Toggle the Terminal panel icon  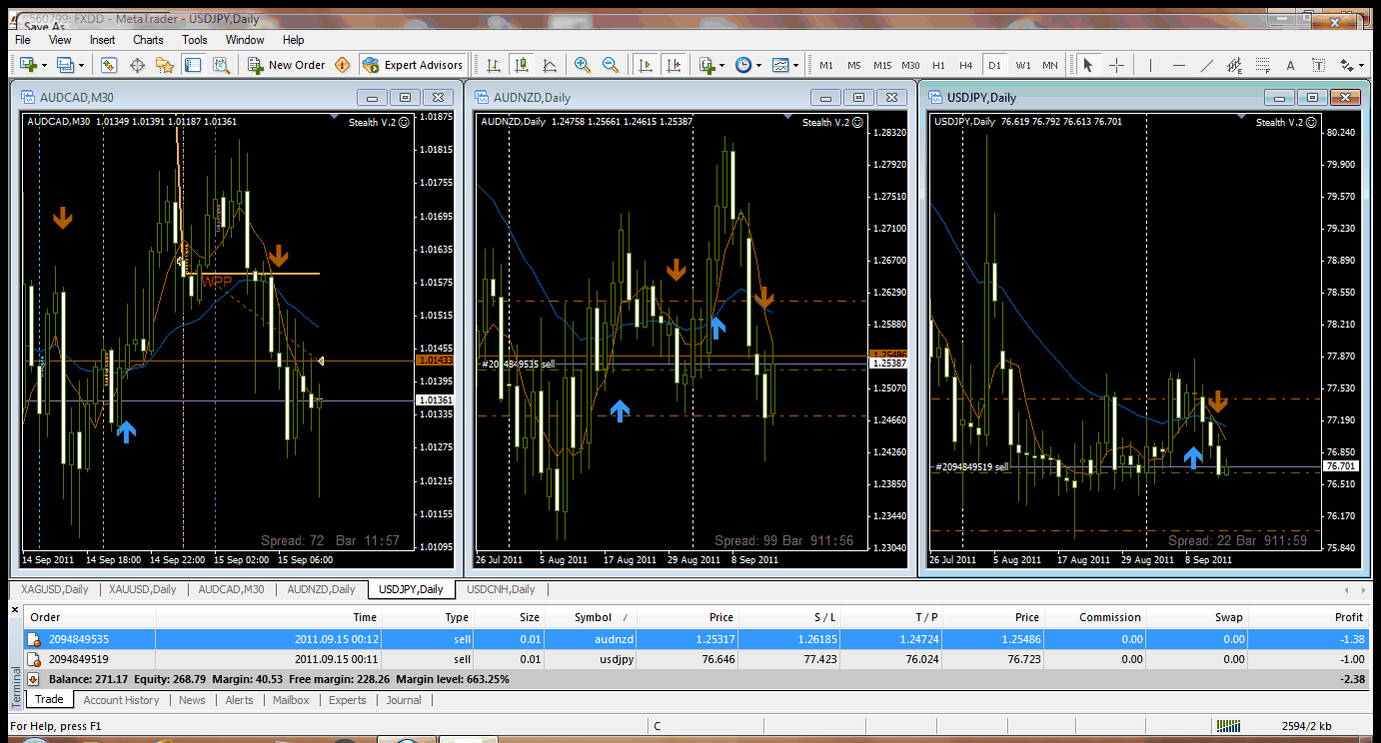coord(193,65)
